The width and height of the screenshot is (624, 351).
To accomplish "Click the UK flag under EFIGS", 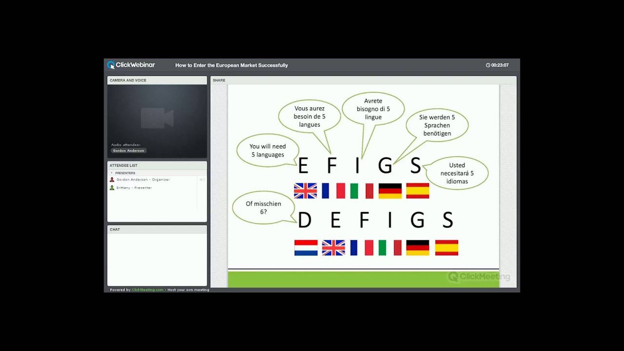I will pos(306,191).
